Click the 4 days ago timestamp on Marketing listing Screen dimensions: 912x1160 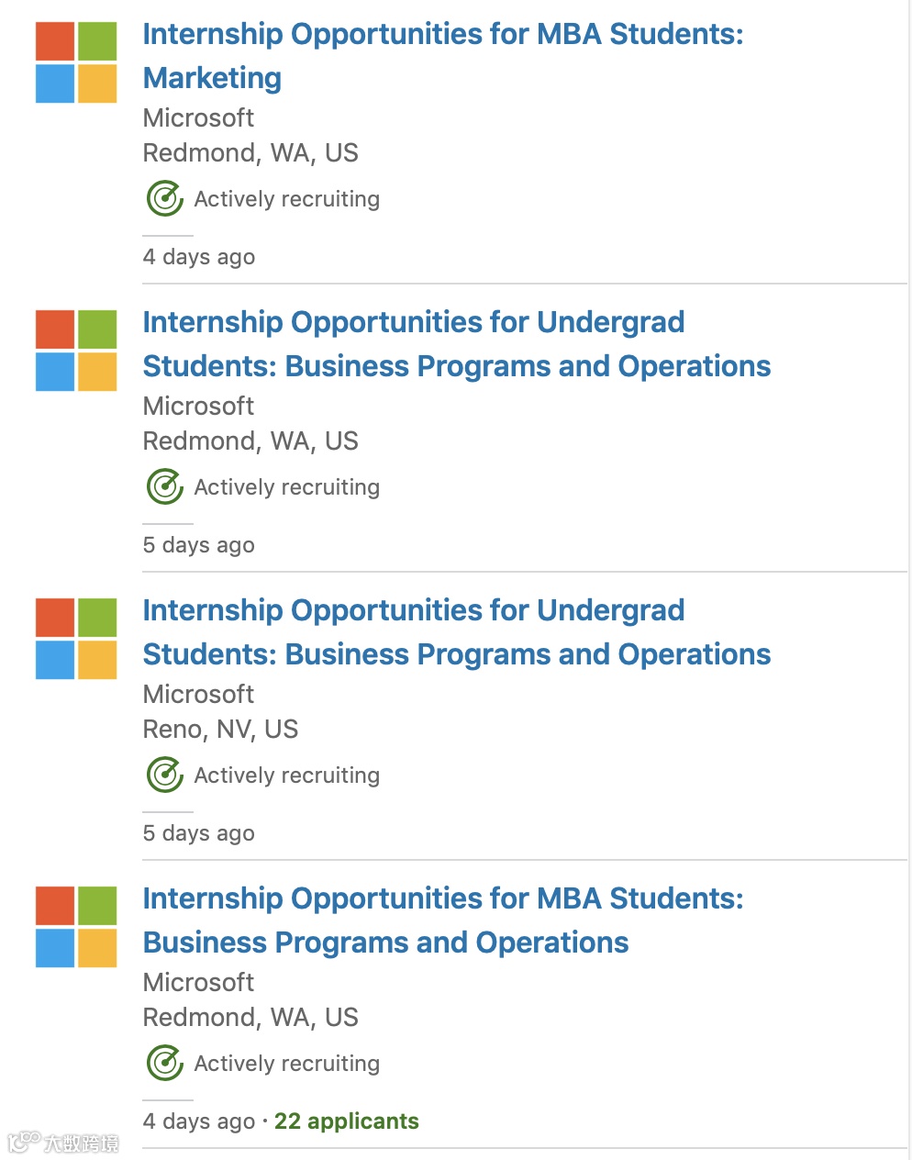(x=199, y=257)
